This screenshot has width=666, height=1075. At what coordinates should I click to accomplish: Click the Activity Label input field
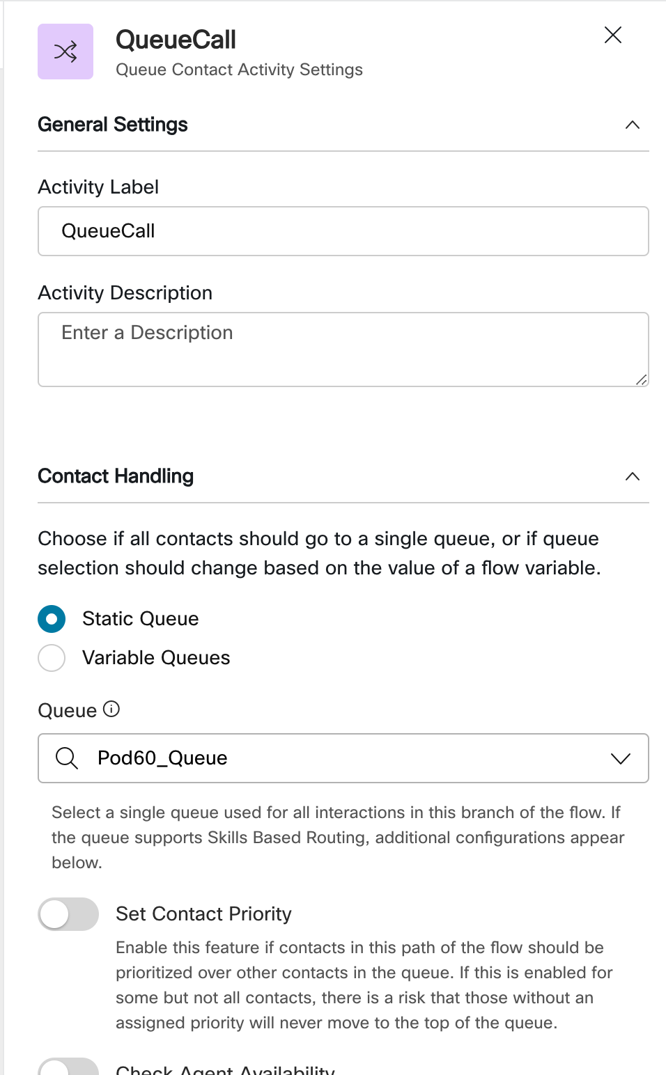click(343, 231)
